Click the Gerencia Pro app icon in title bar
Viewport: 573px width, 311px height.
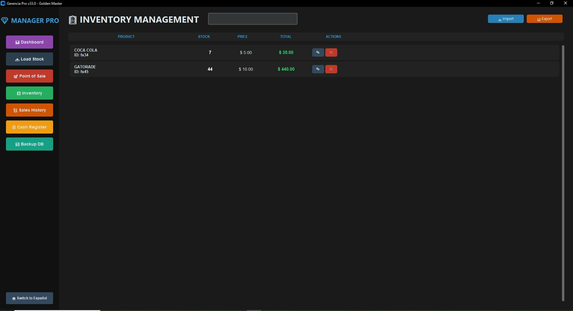click(x=3, y=3)
